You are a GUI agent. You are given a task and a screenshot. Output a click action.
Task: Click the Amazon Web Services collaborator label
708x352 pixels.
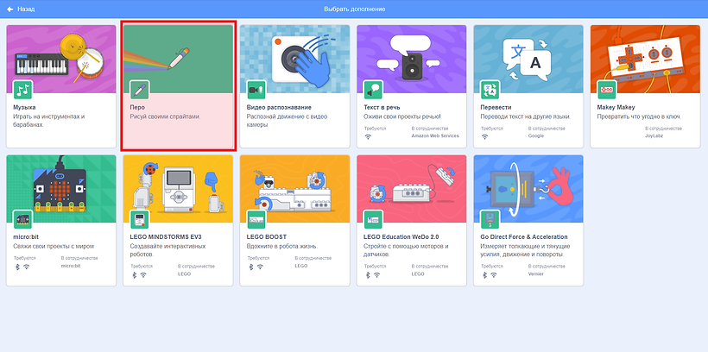tap(435, 135)
